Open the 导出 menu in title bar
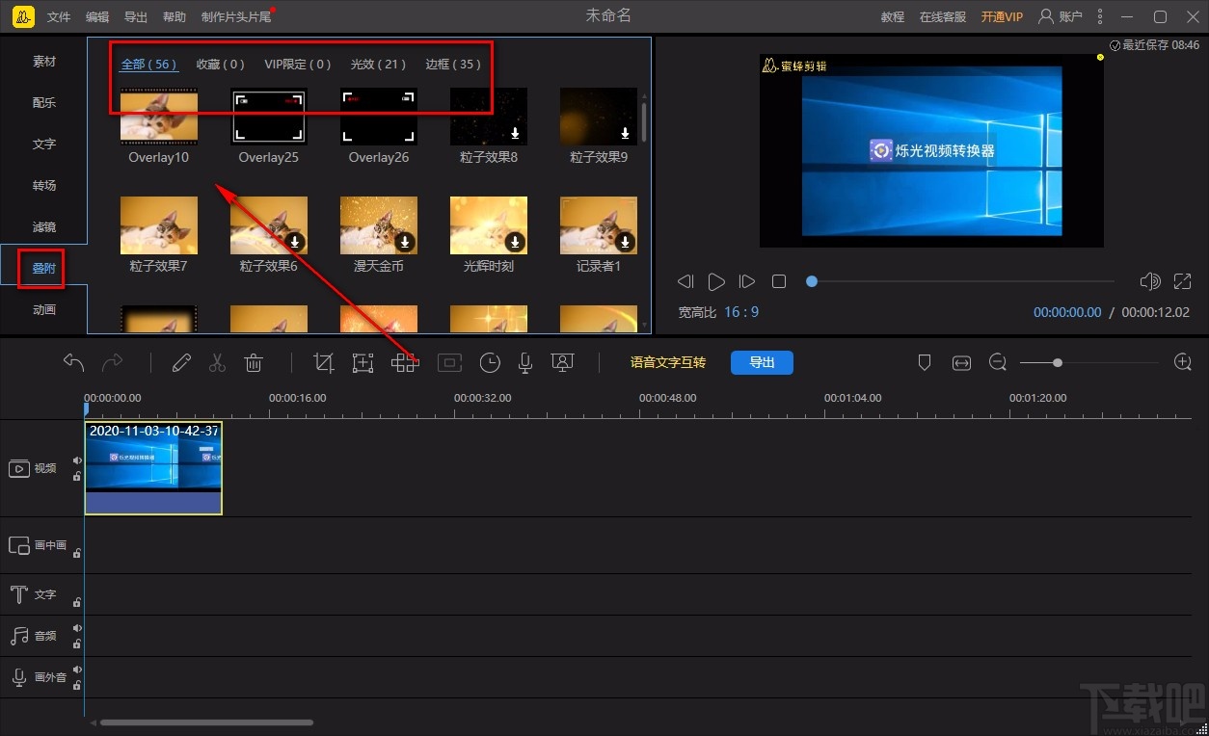Viewport: 1209px width, 736px height. point(136,17)
